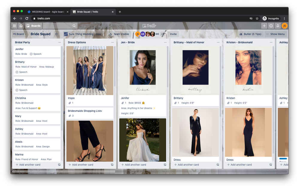The width and height of the screenshot is (299, 188).
Task: Click Show Menu button
Action: pos(275,34)
